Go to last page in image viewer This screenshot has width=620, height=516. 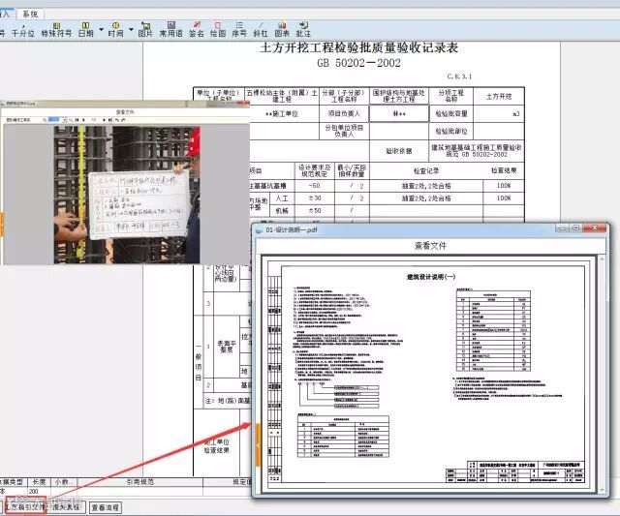110,120
